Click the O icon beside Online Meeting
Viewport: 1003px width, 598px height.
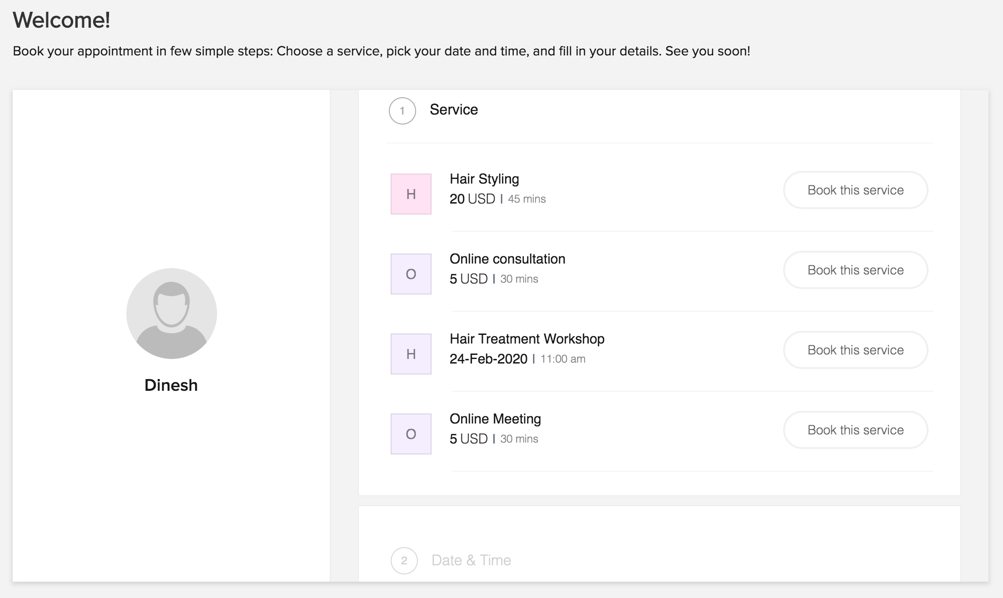tap(411, 434)
